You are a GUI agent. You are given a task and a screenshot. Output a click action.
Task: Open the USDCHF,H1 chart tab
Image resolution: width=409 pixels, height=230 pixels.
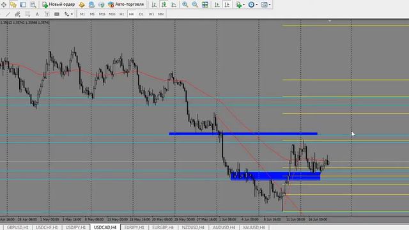click(47, 227)
